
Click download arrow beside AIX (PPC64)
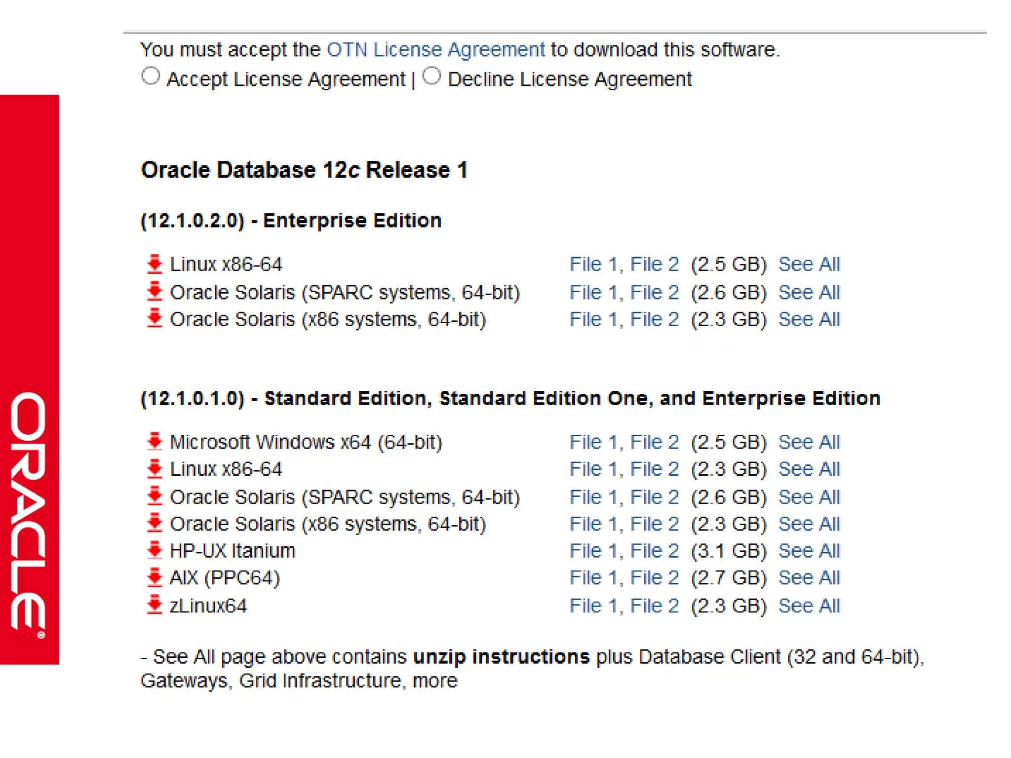[155, 577]
